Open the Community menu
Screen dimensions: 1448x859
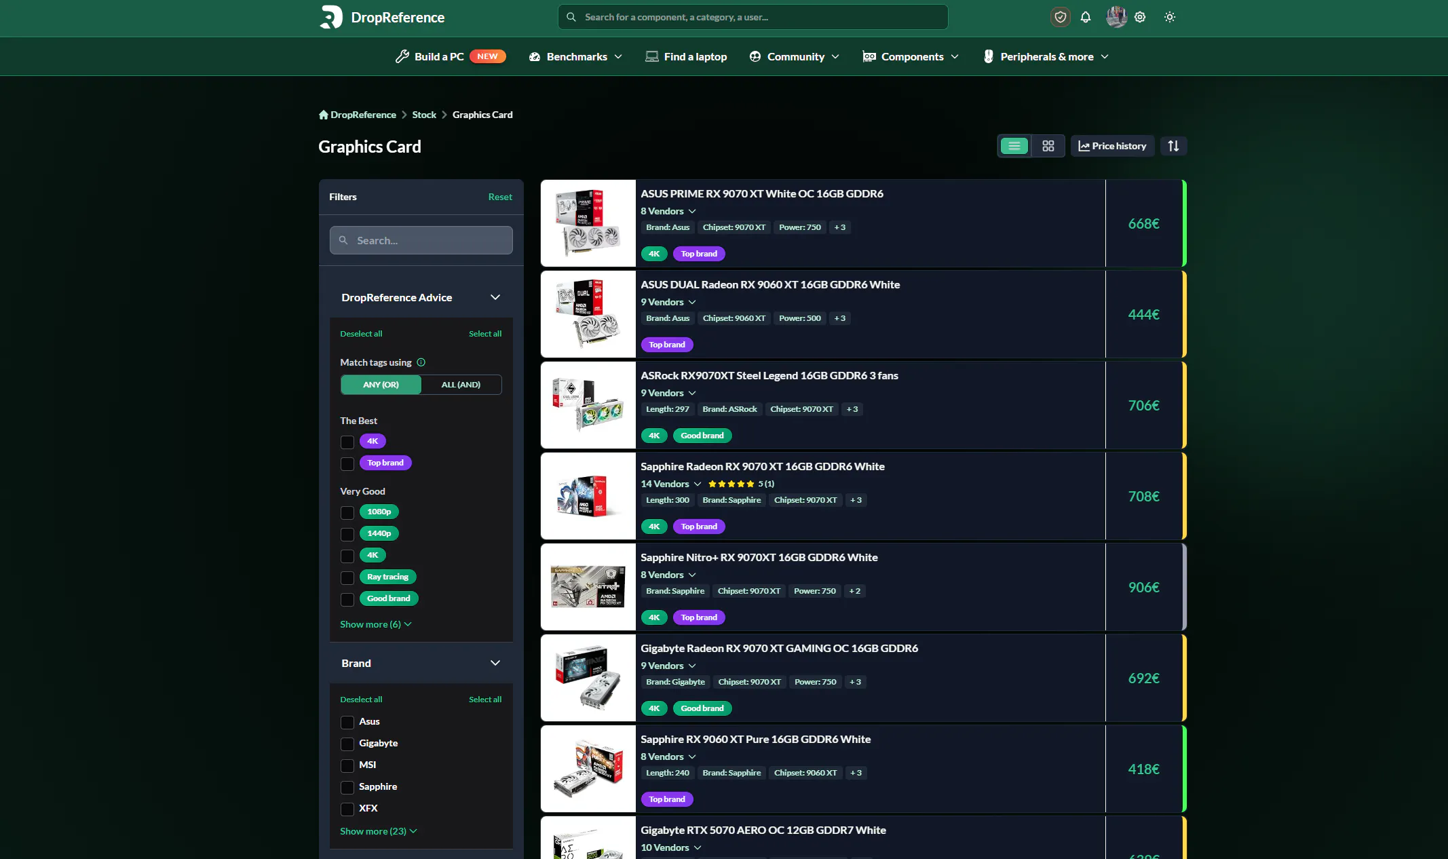[795, 56]
